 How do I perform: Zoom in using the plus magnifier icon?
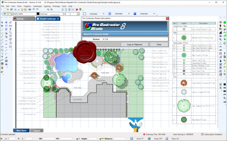click(51, 9)
